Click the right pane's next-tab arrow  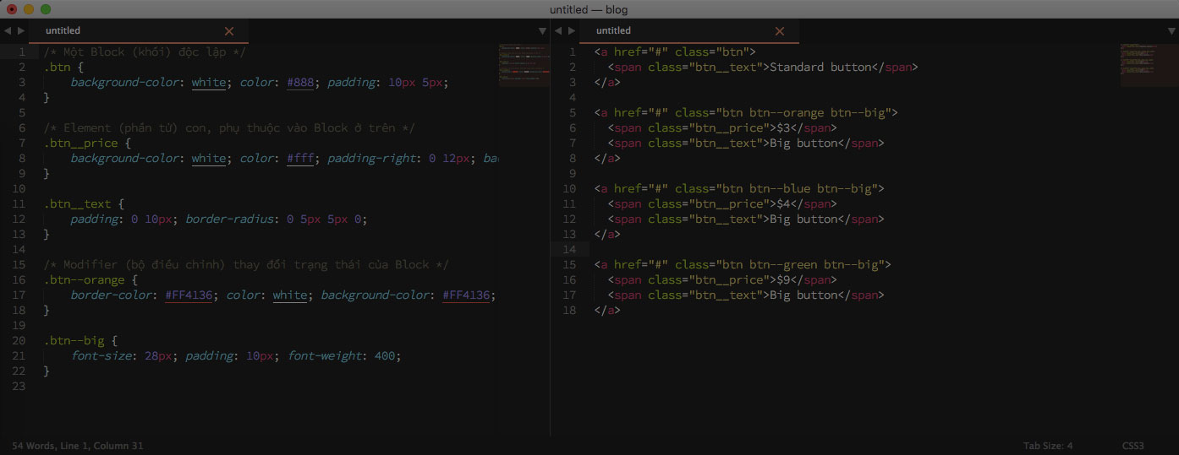pos(572,31)
